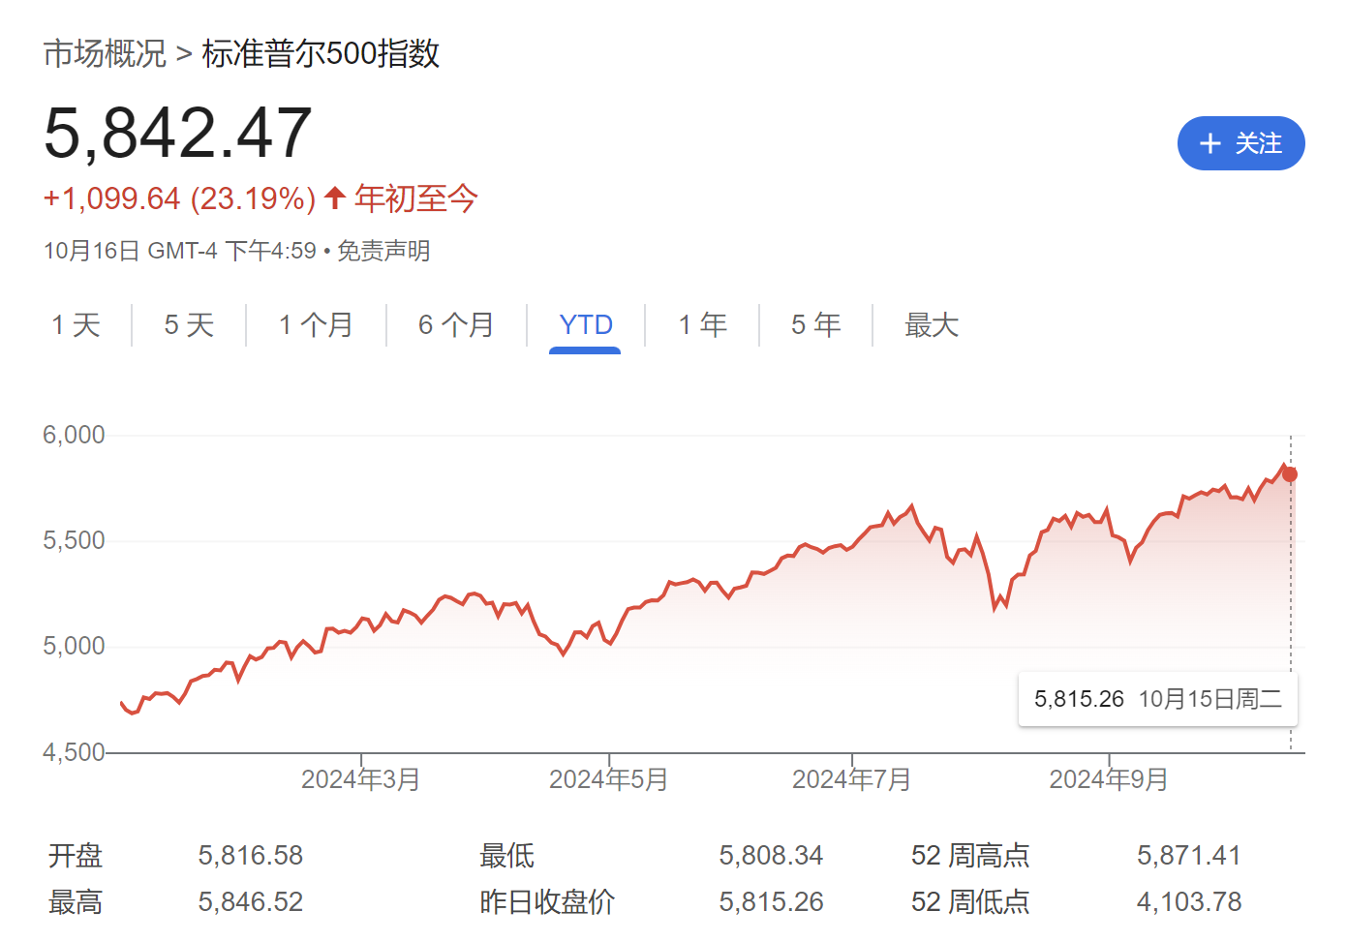1347x942 pixels.
Task: Click the 开盘 value 5,816.58
Action: pos(251,856)
